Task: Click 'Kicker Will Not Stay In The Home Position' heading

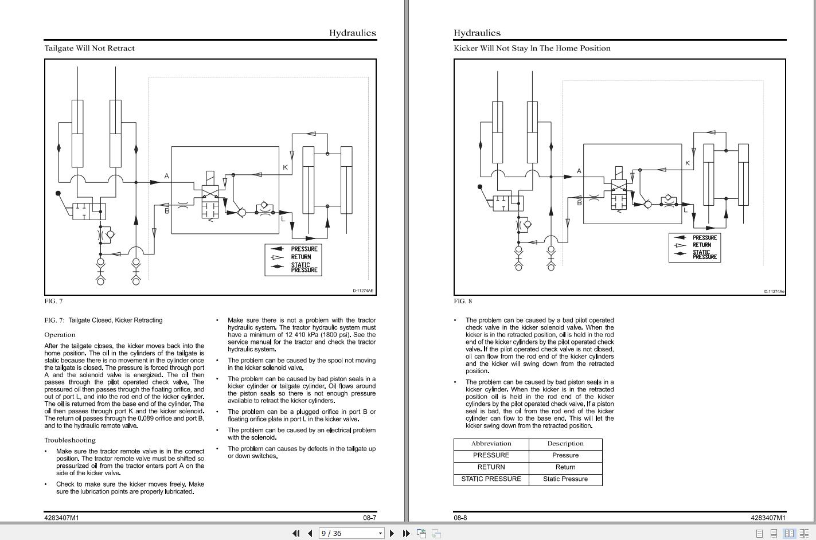Action: 532,48
